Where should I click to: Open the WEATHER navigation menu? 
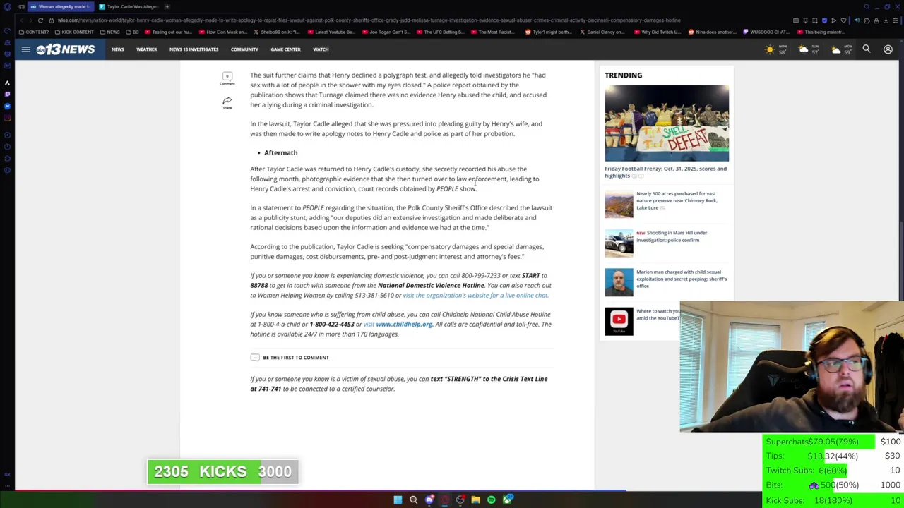tap(147, 49)
